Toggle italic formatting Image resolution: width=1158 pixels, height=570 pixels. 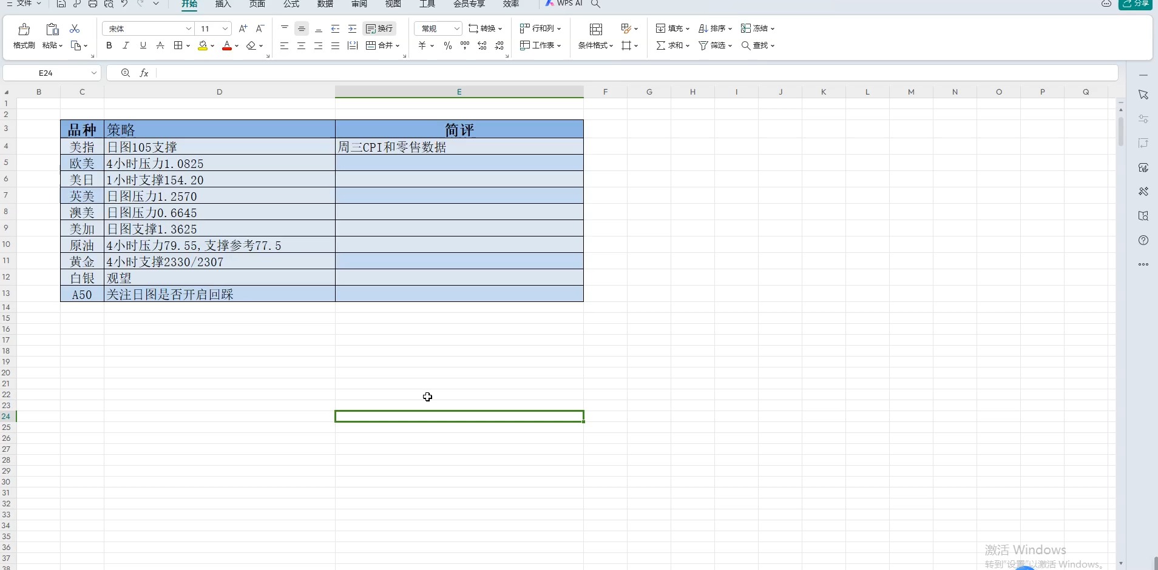point(126,45)
